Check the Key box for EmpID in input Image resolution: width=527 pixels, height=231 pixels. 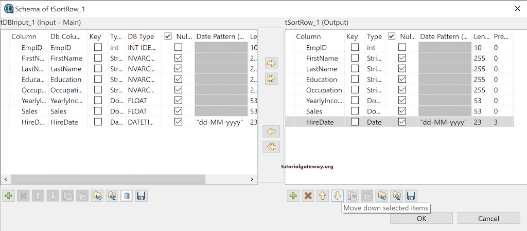point(98,48)
